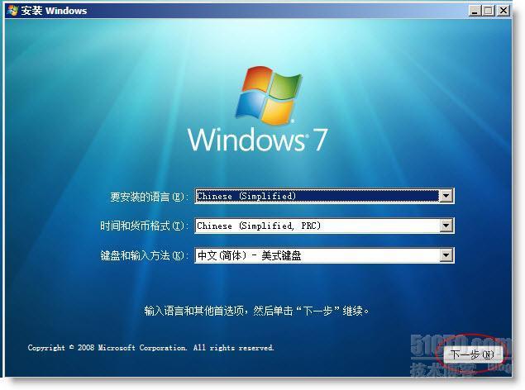Open the language to install dropdown arrow
This screenshot has height=390, width=525.
(x=446, y=196)
